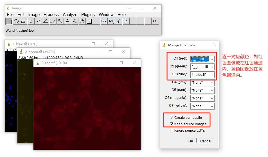Viewport: 268px width, 157px height.
Task: Open the Plugins menu
Action: tap(88, 15)
